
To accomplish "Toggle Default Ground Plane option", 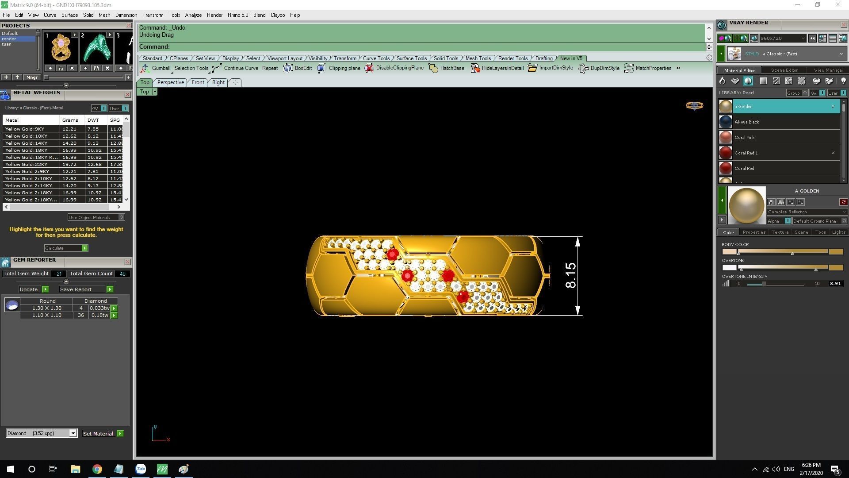I will coord(819,221).
